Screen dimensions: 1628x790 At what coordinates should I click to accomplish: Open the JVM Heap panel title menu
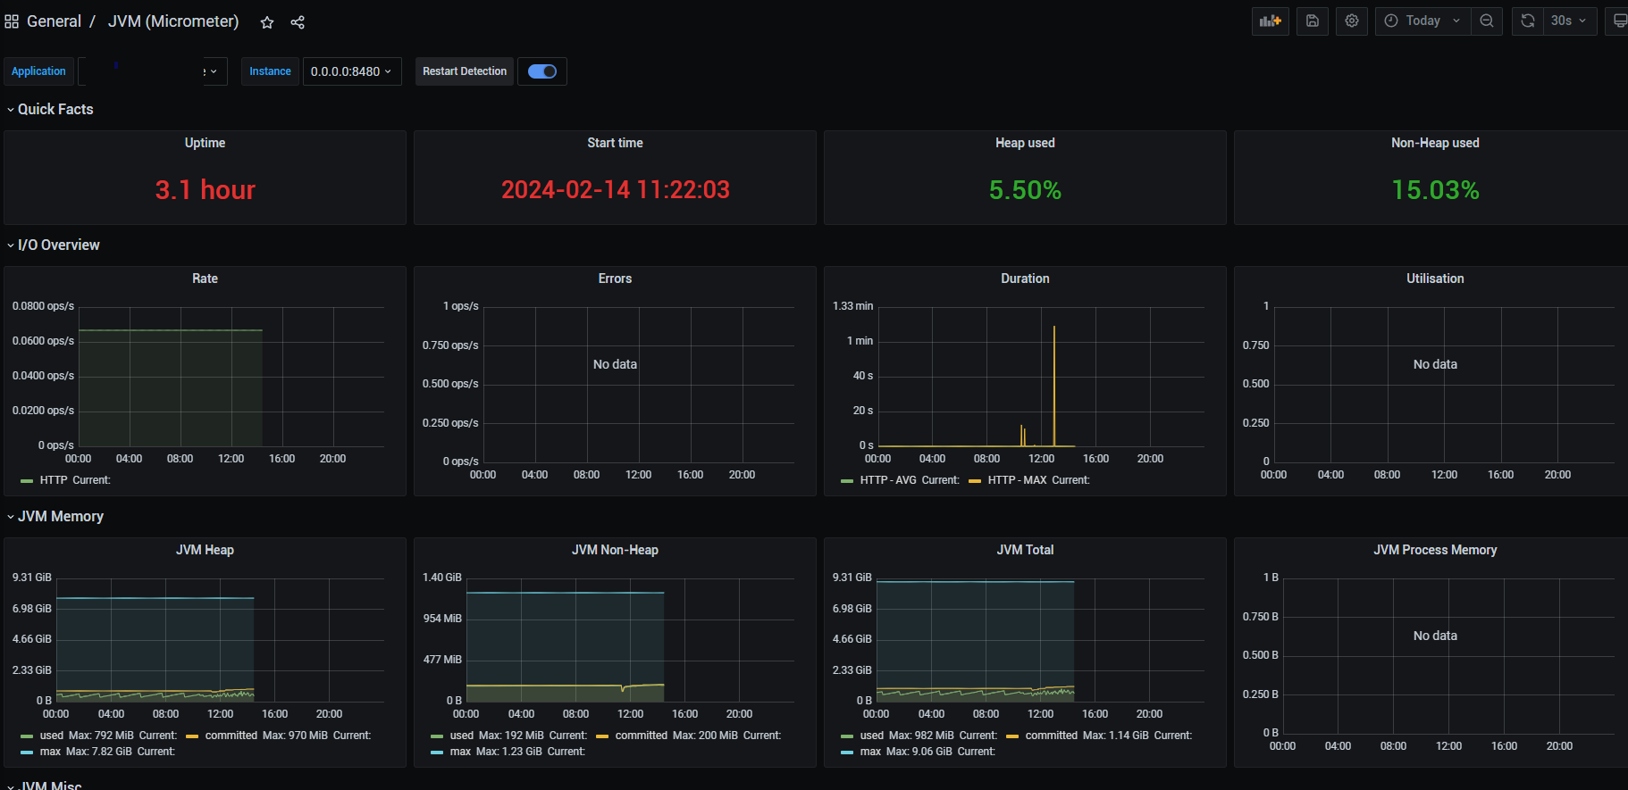click(205, 550)
